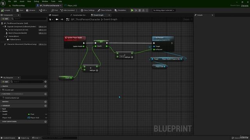
Task: Click Add in My Blueprint panel
Action: 5,82
